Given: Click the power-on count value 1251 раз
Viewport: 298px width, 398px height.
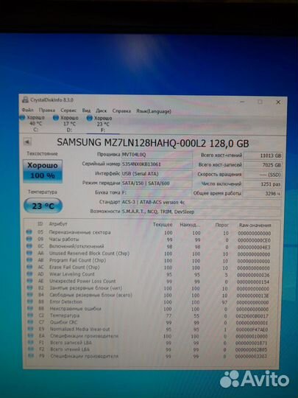Looking at the screenshot, I should coord(263,184).
